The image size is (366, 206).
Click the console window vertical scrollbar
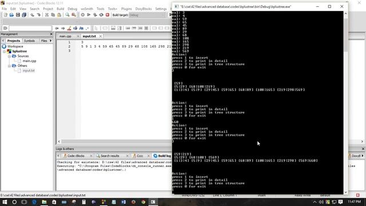345,103
